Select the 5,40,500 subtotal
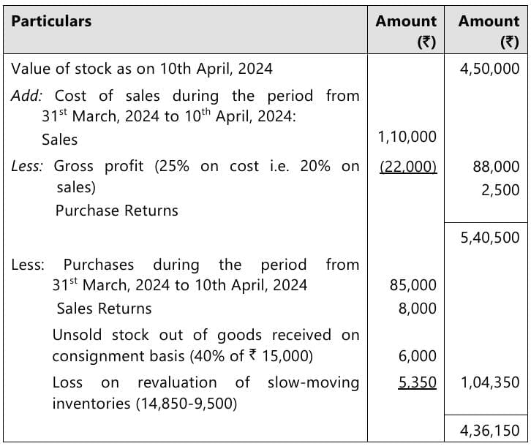The width and height of the screenshot is (531, 446). [490, 237]
